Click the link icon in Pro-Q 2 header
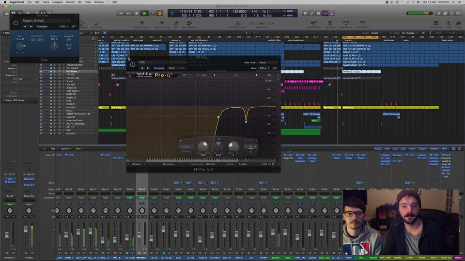The width and height of the screenshot is (465, 261). point(275,68)
